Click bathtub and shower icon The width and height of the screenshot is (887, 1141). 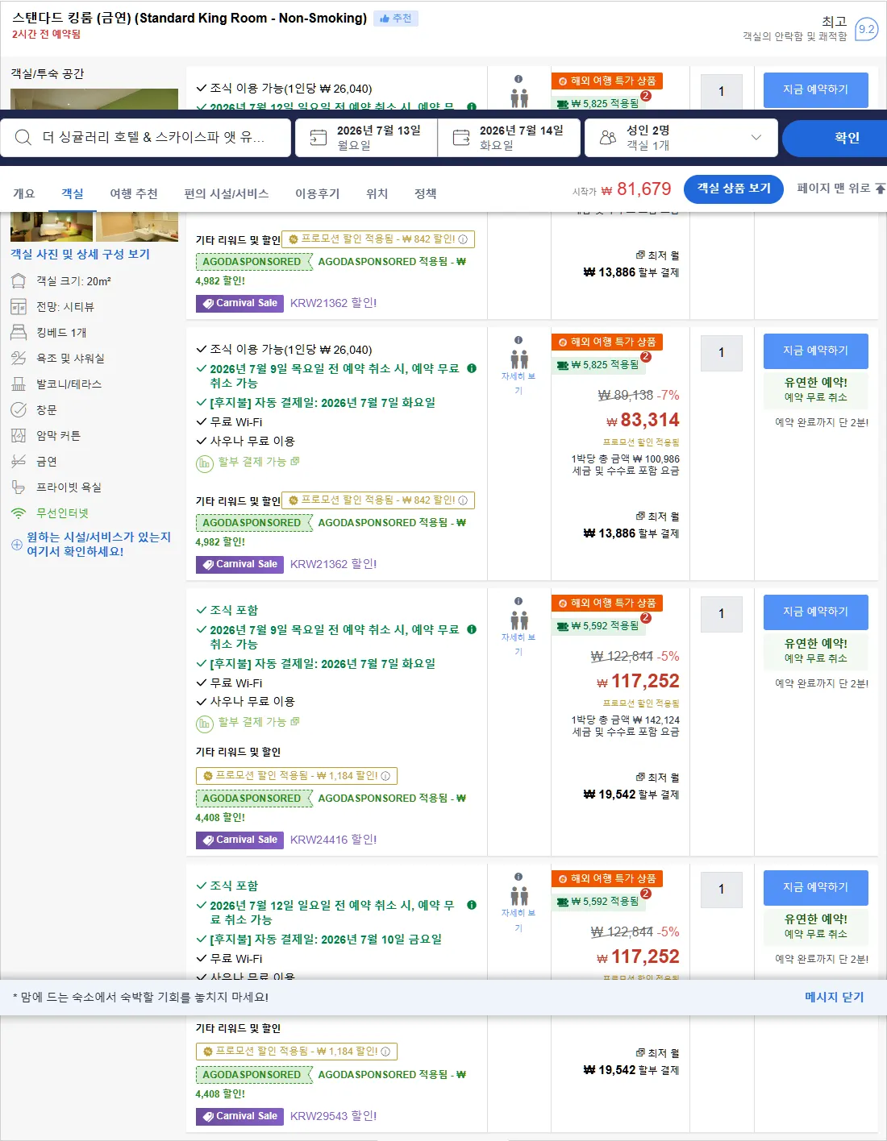click(19, 359)
